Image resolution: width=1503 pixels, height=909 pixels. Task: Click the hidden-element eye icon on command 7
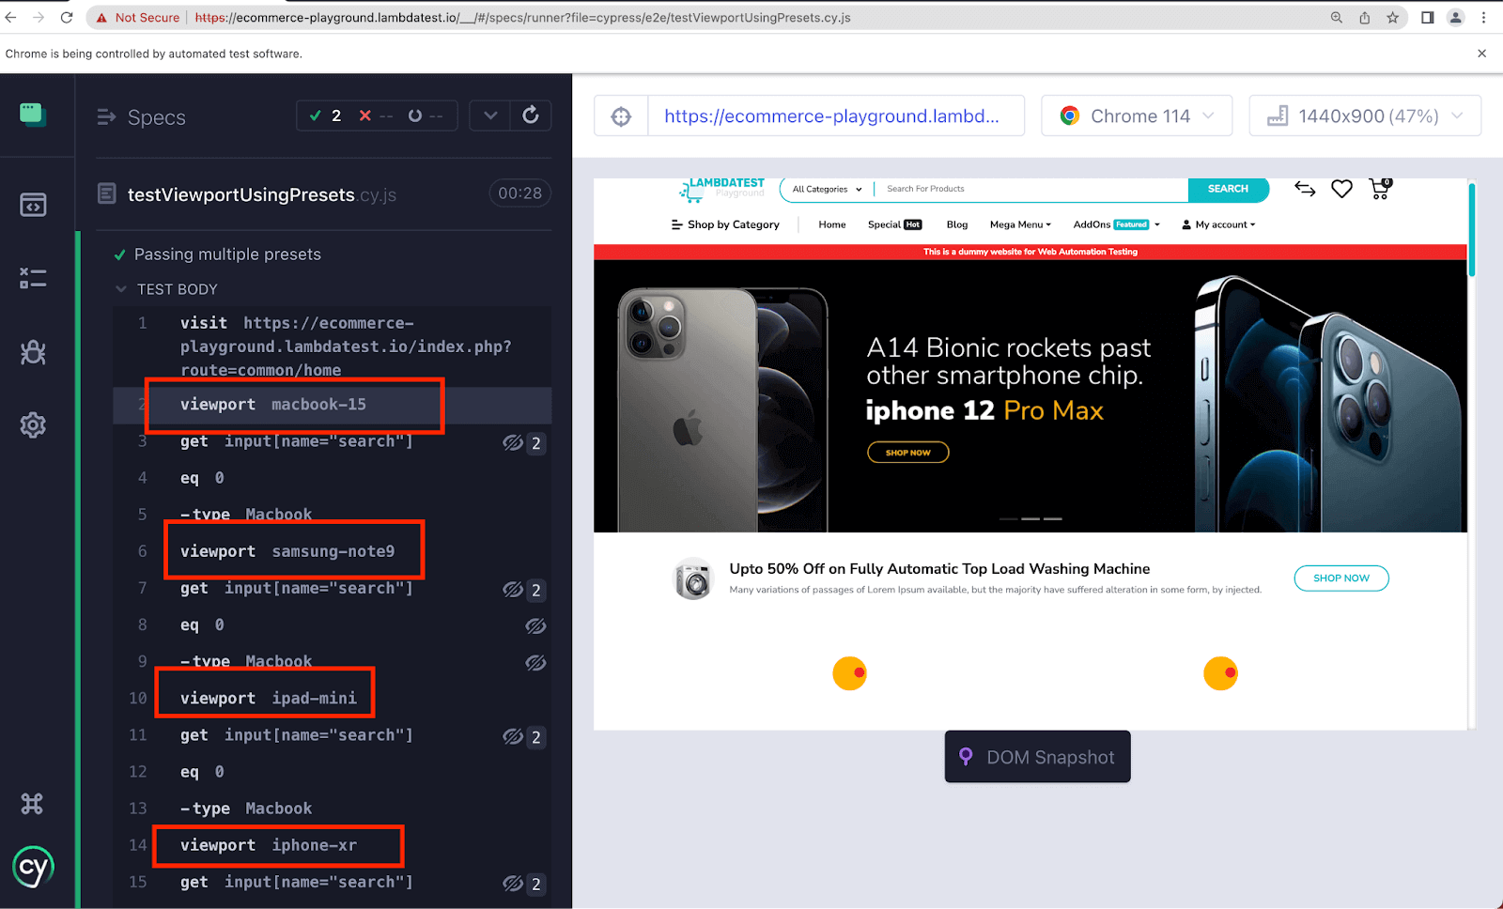(513, 590)
